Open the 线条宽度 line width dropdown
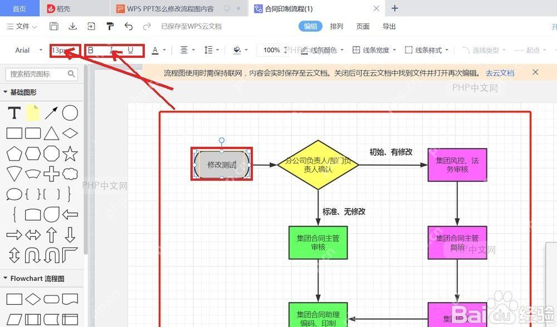The width and height of the screenshot is (557, 327). click(374, 51)
